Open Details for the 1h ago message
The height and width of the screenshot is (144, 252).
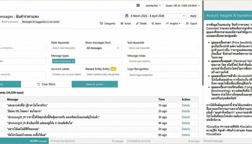[x=186, y=105]
